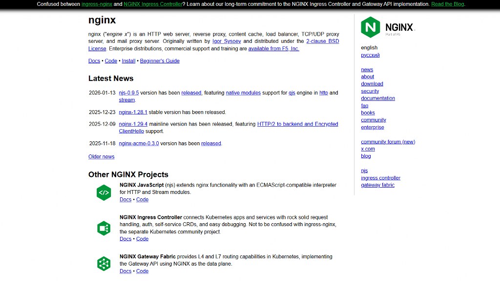
Task: Open blog sidebar link
Action: (366, 156)
